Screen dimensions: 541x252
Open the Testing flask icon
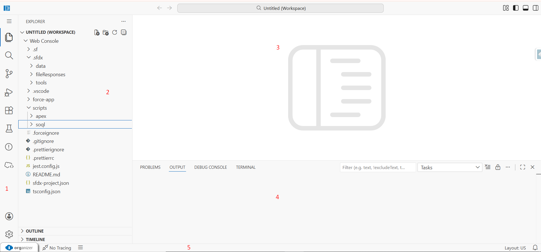tap(9, 129)
